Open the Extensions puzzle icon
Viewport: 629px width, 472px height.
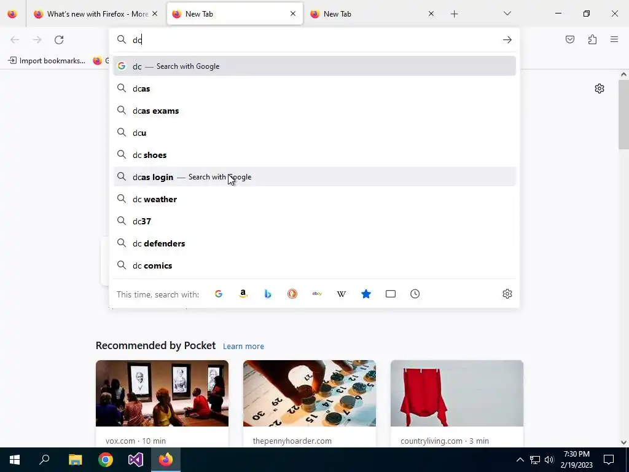click(x=592, y=39)
